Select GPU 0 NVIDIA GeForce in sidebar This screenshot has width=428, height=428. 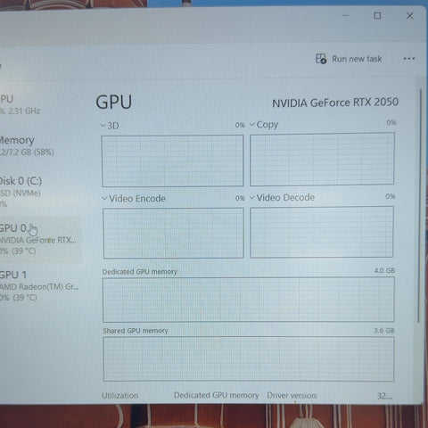click(x=38, y=239)
